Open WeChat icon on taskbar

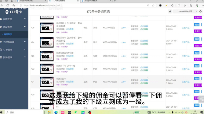(76, 112)
